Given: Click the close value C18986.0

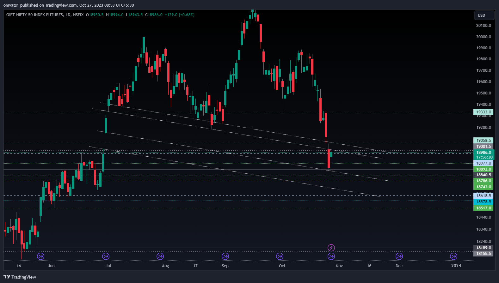Looking at the screenshot, I should point(154,15).
